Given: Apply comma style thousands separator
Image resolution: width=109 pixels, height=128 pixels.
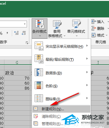Looking at the screenshot, I should pos(7,33).
